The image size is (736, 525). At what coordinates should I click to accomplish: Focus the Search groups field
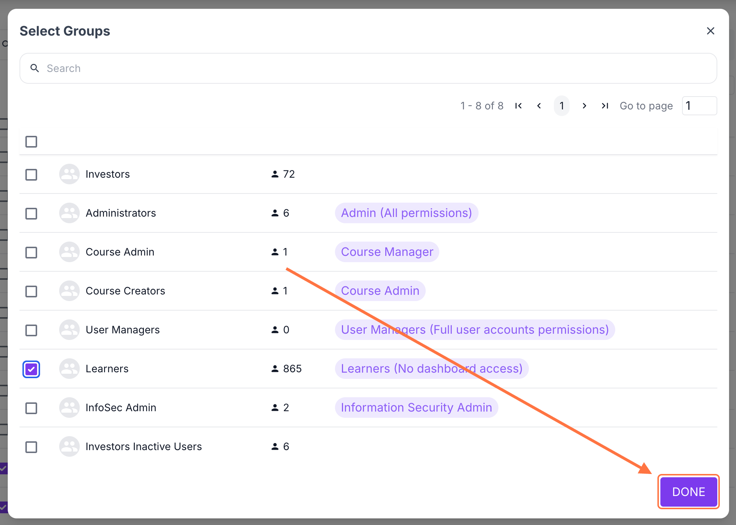pos(367,68)
